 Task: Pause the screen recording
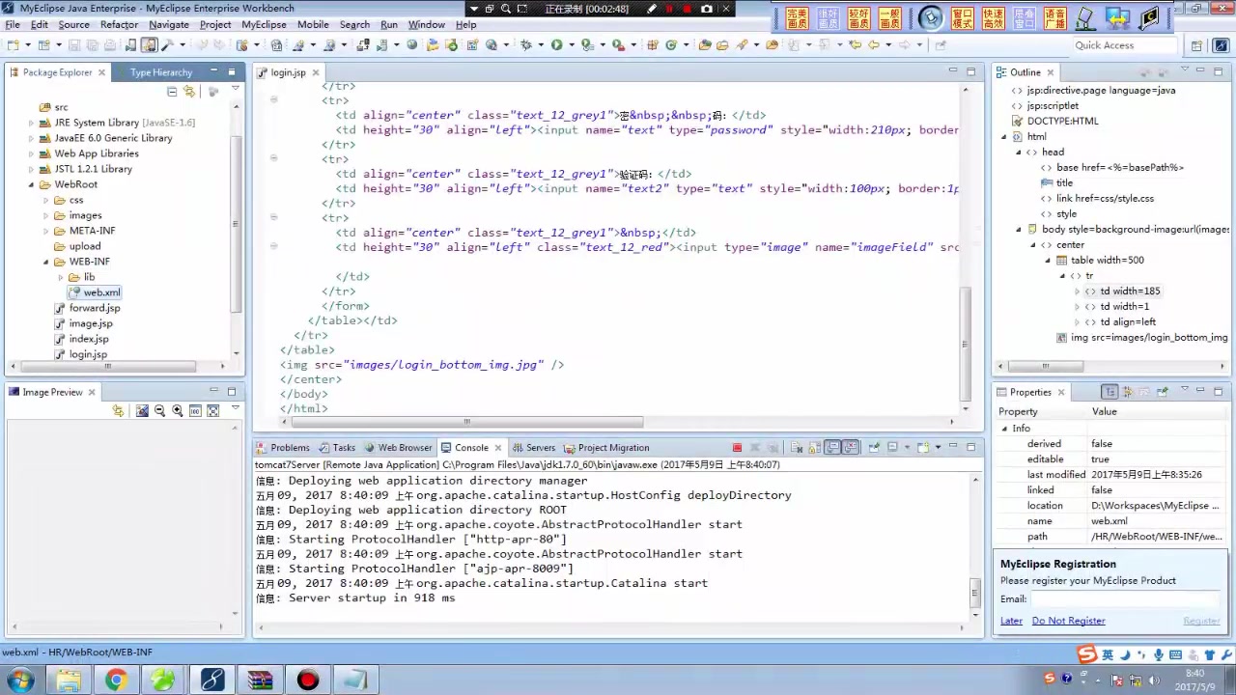pos(670,9)
